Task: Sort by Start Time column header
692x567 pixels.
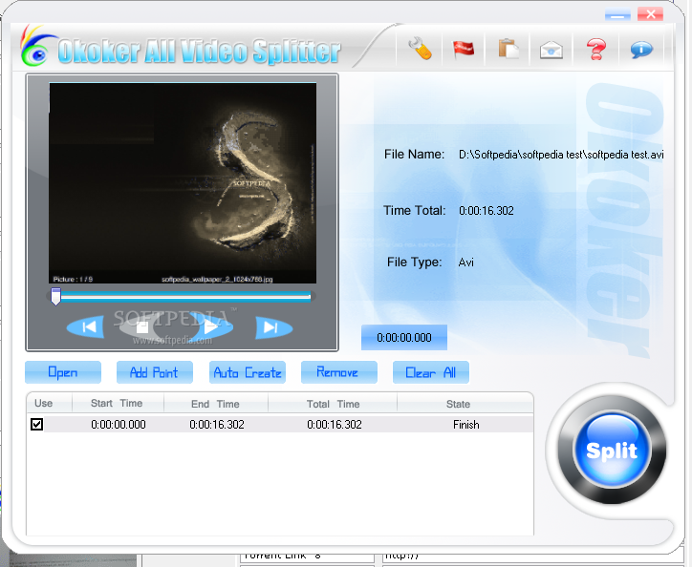Action: pos(118,404)
